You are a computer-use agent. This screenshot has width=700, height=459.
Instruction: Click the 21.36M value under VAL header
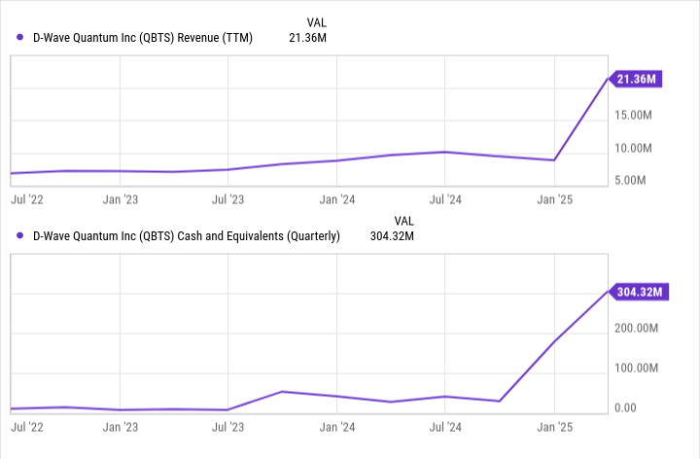click(x=307, y=38)
